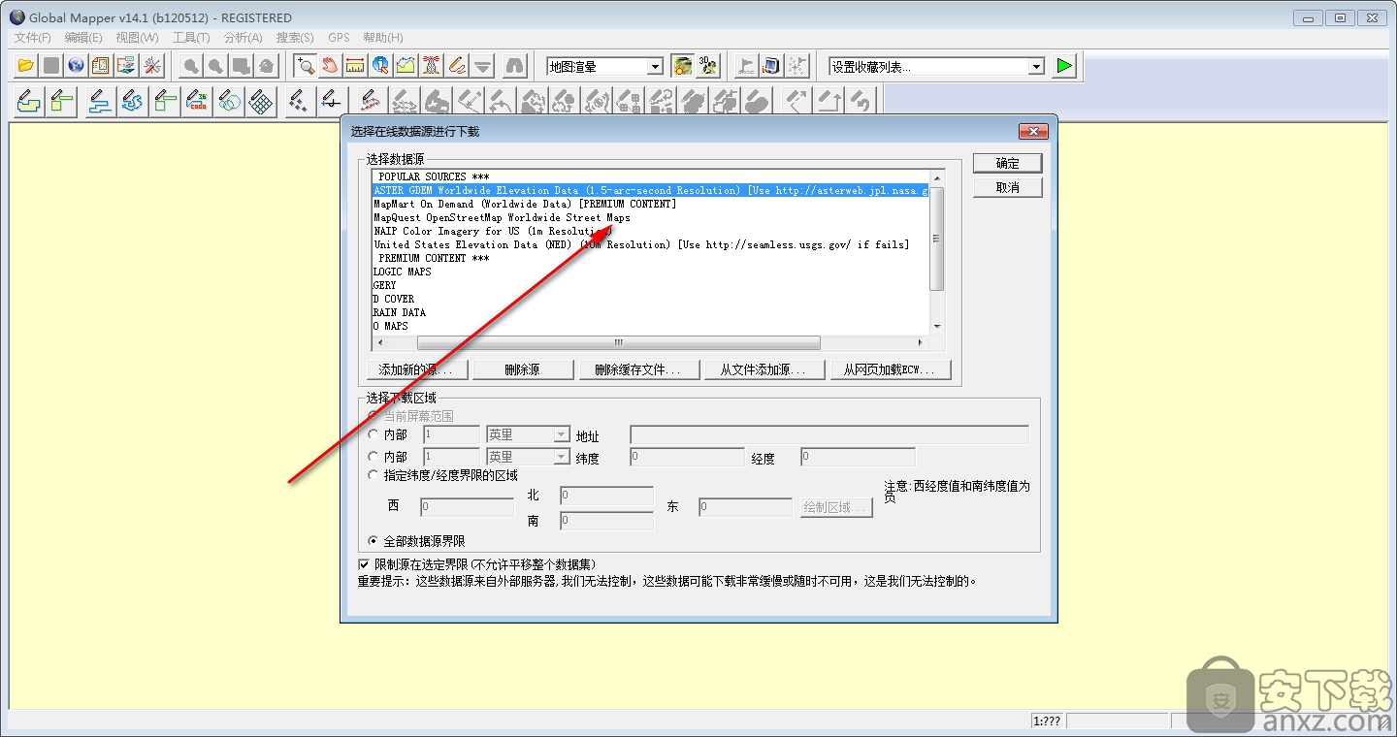Select the create area feature tool

pos(29,101)
